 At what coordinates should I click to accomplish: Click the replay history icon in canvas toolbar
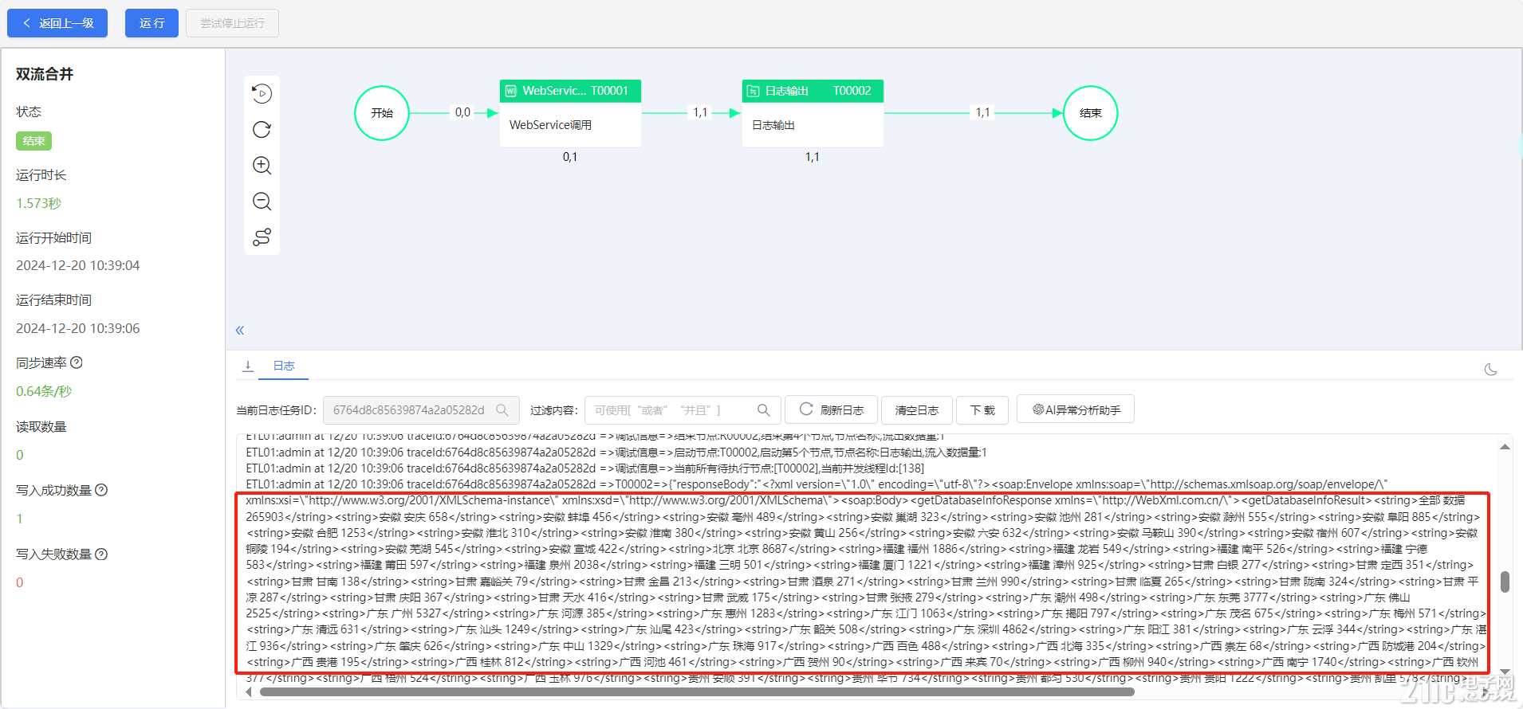tap(262, 94)
